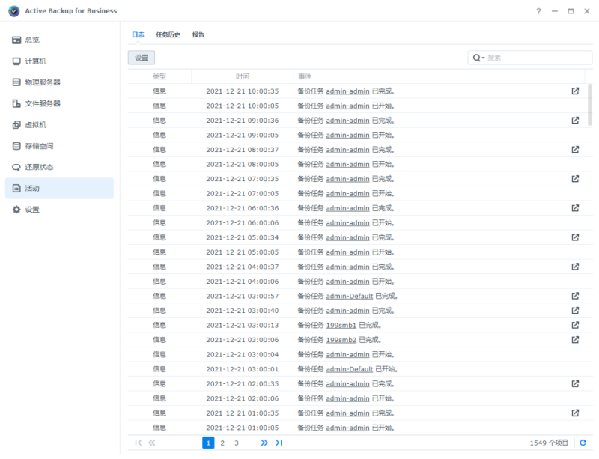
Task: Go to first page of logs
Action: [139, 443]
